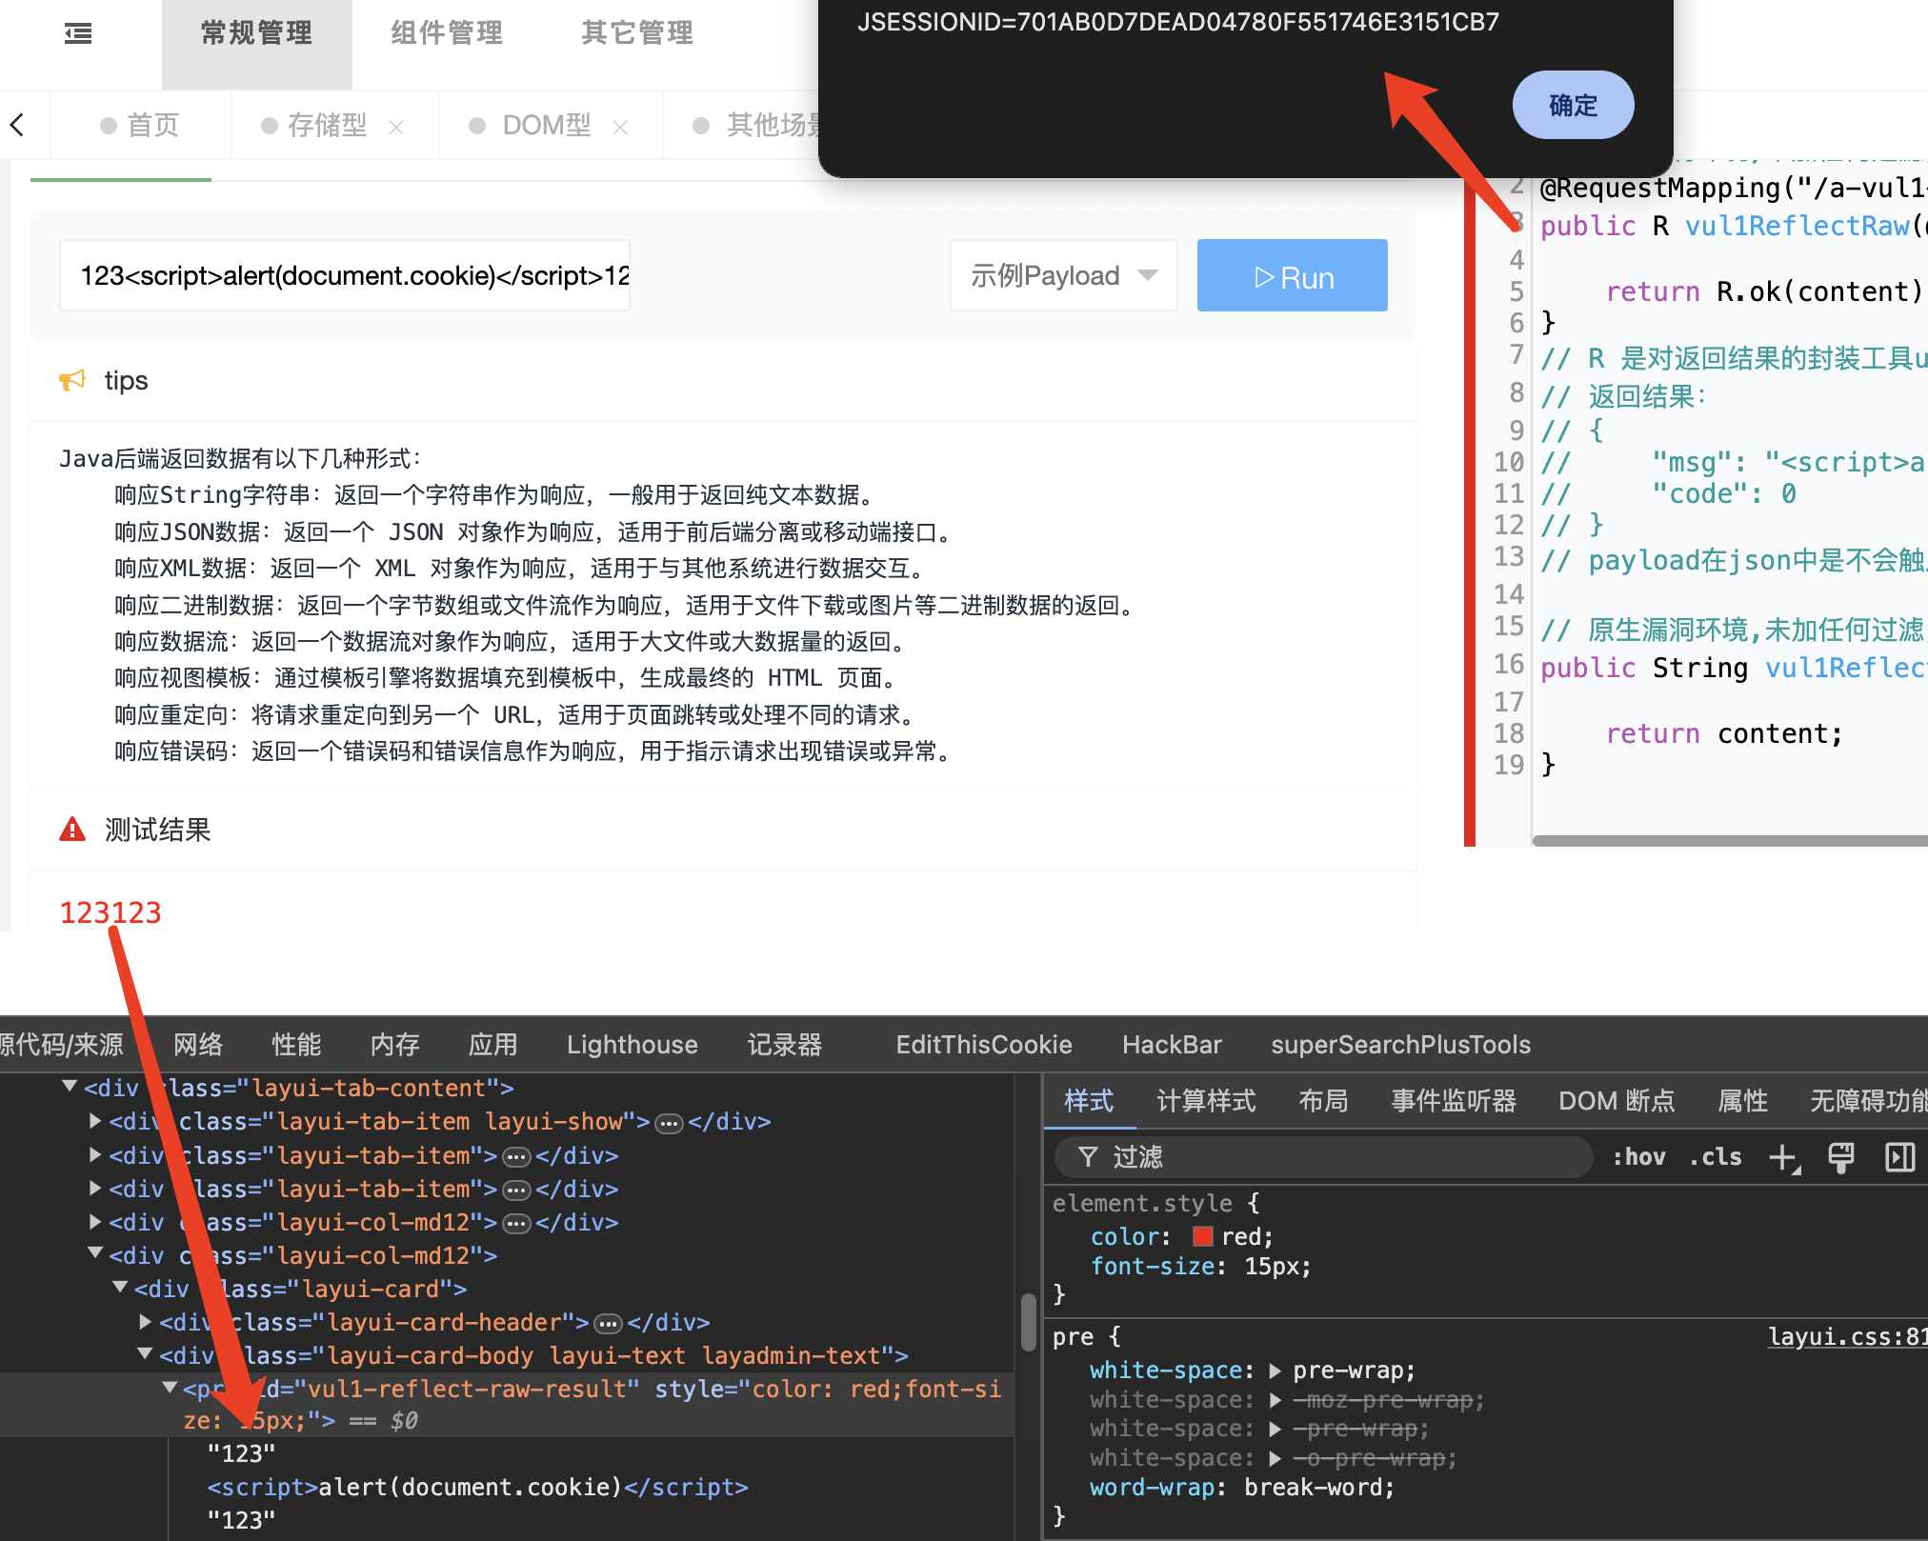Expand ellipsis of layui-tab-item layui-show node
Viewport: 1928px width, 1541px height.
coord(670,1124)
